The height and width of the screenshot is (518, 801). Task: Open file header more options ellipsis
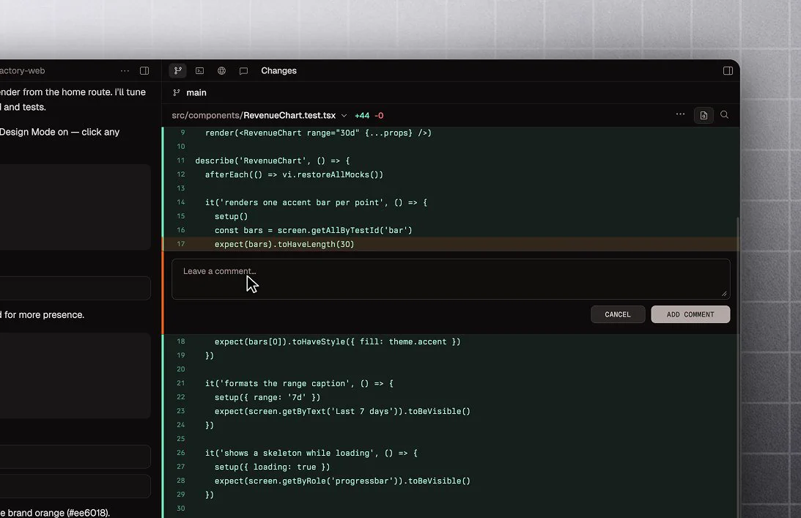[x=680, y=114]
